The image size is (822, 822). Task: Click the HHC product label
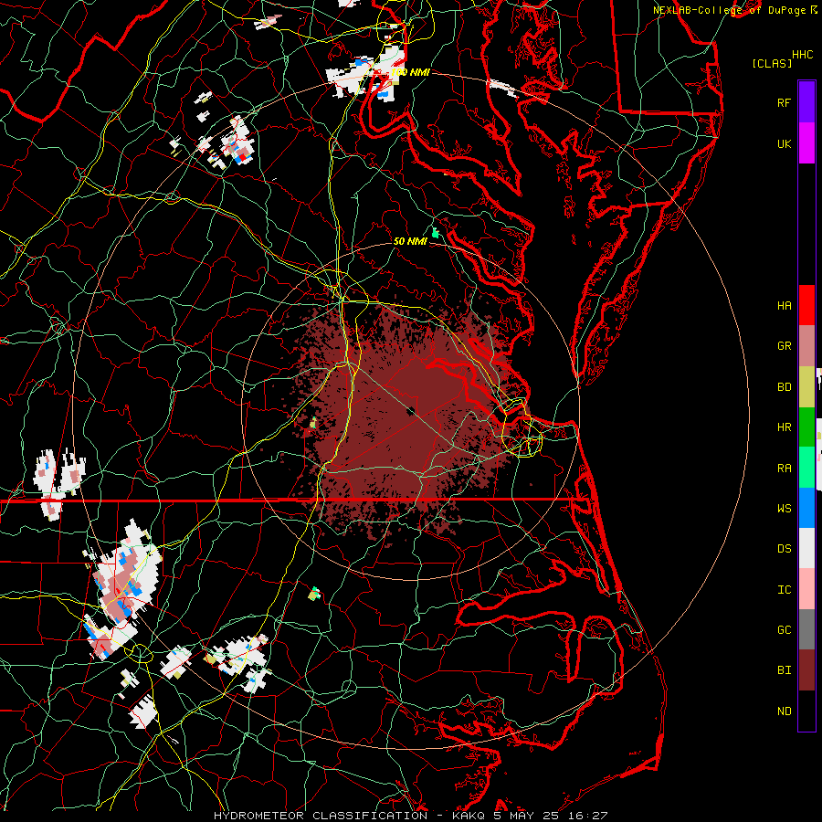pyautogui.click(x=802, y=55)
